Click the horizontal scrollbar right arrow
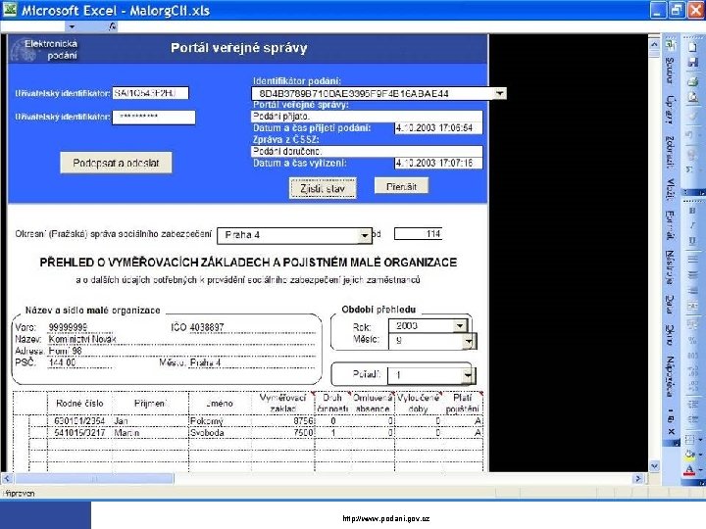 click(638, 479)
